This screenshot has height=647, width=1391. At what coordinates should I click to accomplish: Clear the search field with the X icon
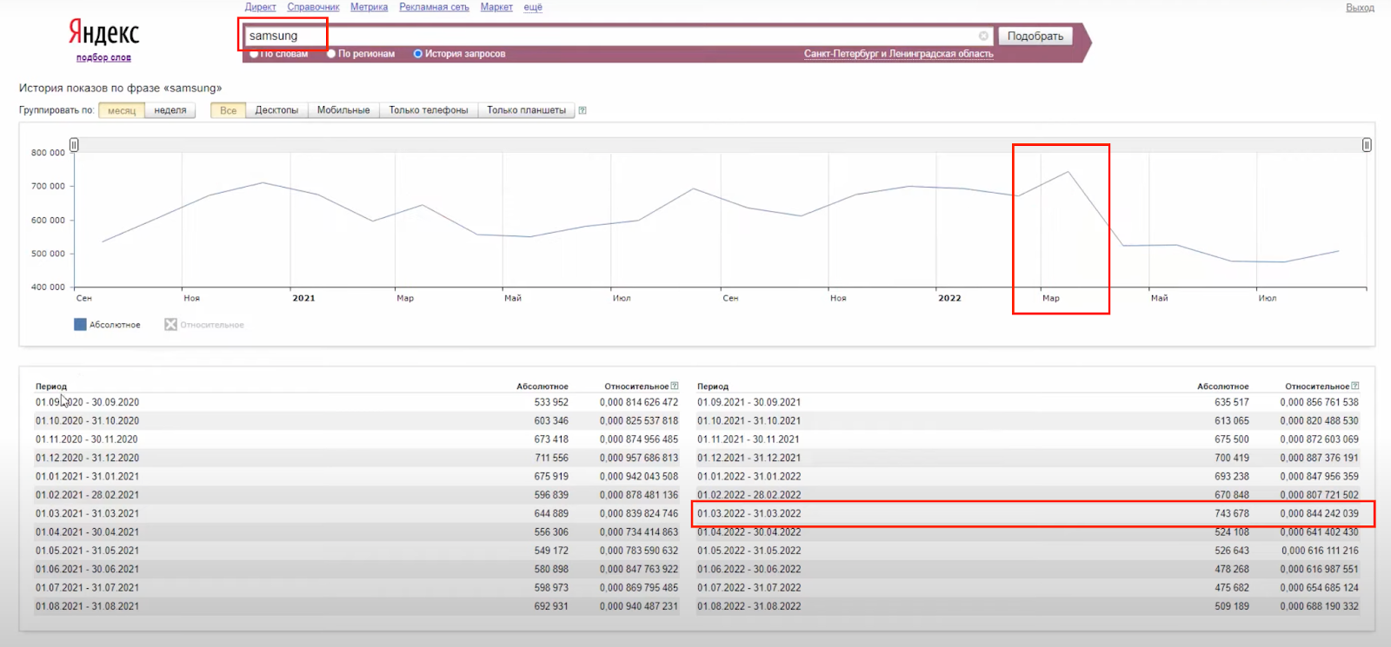tap(983, 36)
